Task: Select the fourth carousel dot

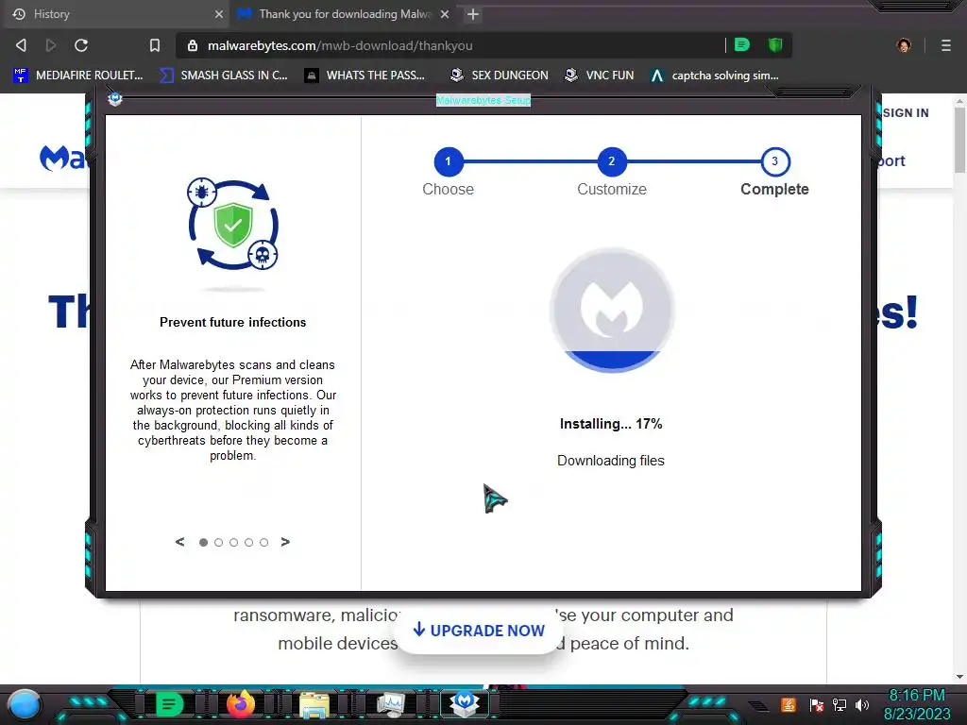Action: pos(248,543)
